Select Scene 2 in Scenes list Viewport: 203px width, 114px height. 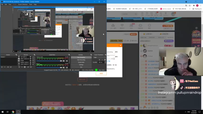9,57
